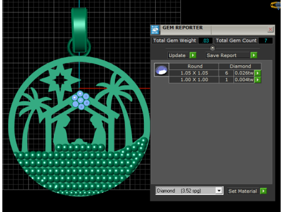Click the 0.004tw weight value

coord(244,79)
